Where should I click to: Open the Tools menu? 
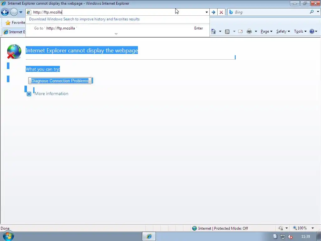pyautogui.click(x=300, y=31)
